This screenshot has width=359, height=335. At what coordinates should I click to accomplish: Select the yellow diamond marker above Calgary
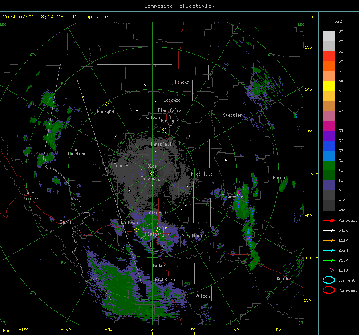point(158,229)
